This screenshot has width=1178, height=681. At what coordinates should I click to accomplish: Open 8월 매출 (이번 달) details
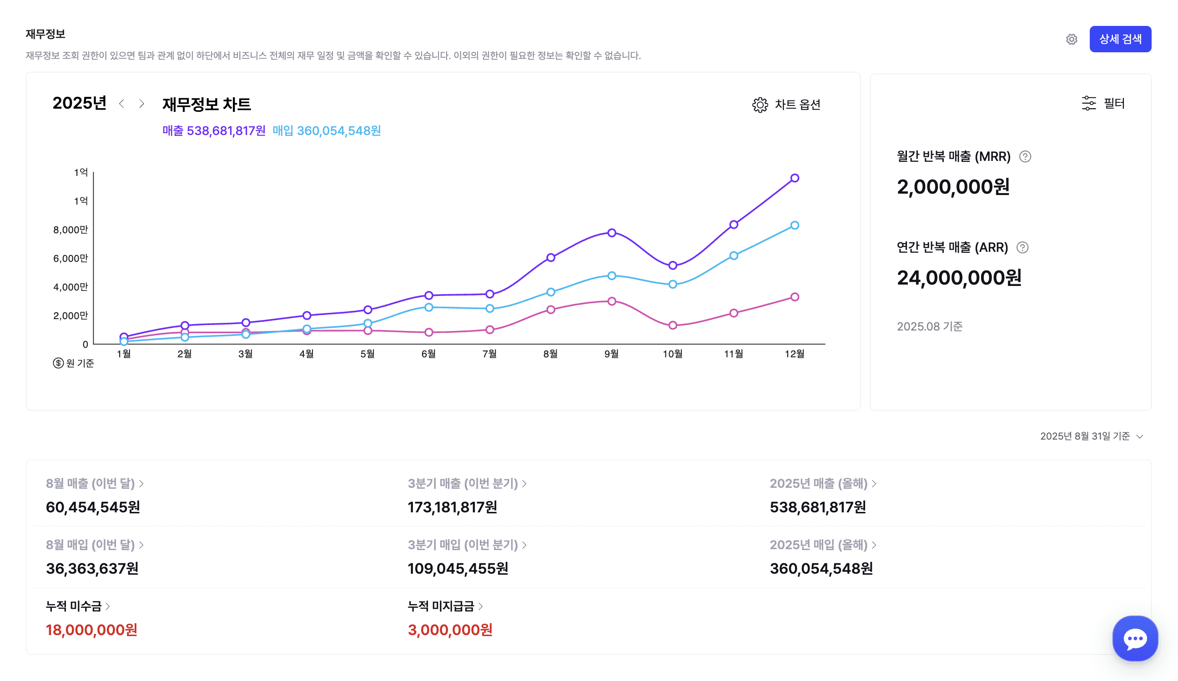pos(95,483)
